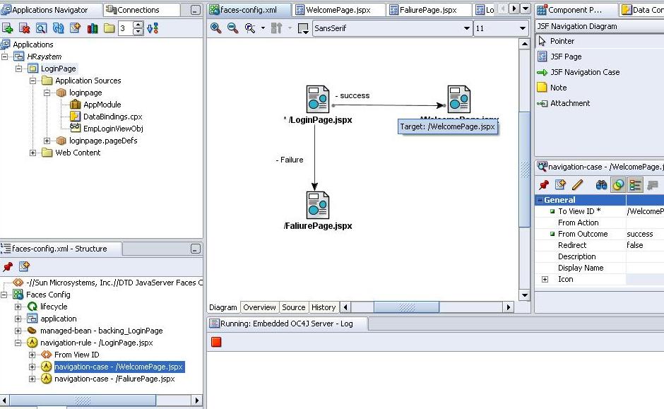Click the Zoom In magnifier icon
Image resolution: width=664 pixels, height=409 pixels.
click(x=216, y=28)
